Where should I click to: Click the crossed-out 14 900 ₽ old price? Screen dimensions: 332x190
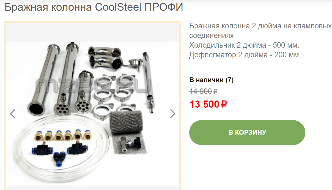[x=204, y=91]
